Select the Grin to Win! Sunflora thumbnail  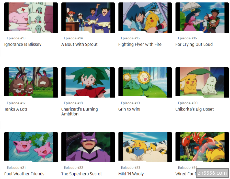click(145, 82)
